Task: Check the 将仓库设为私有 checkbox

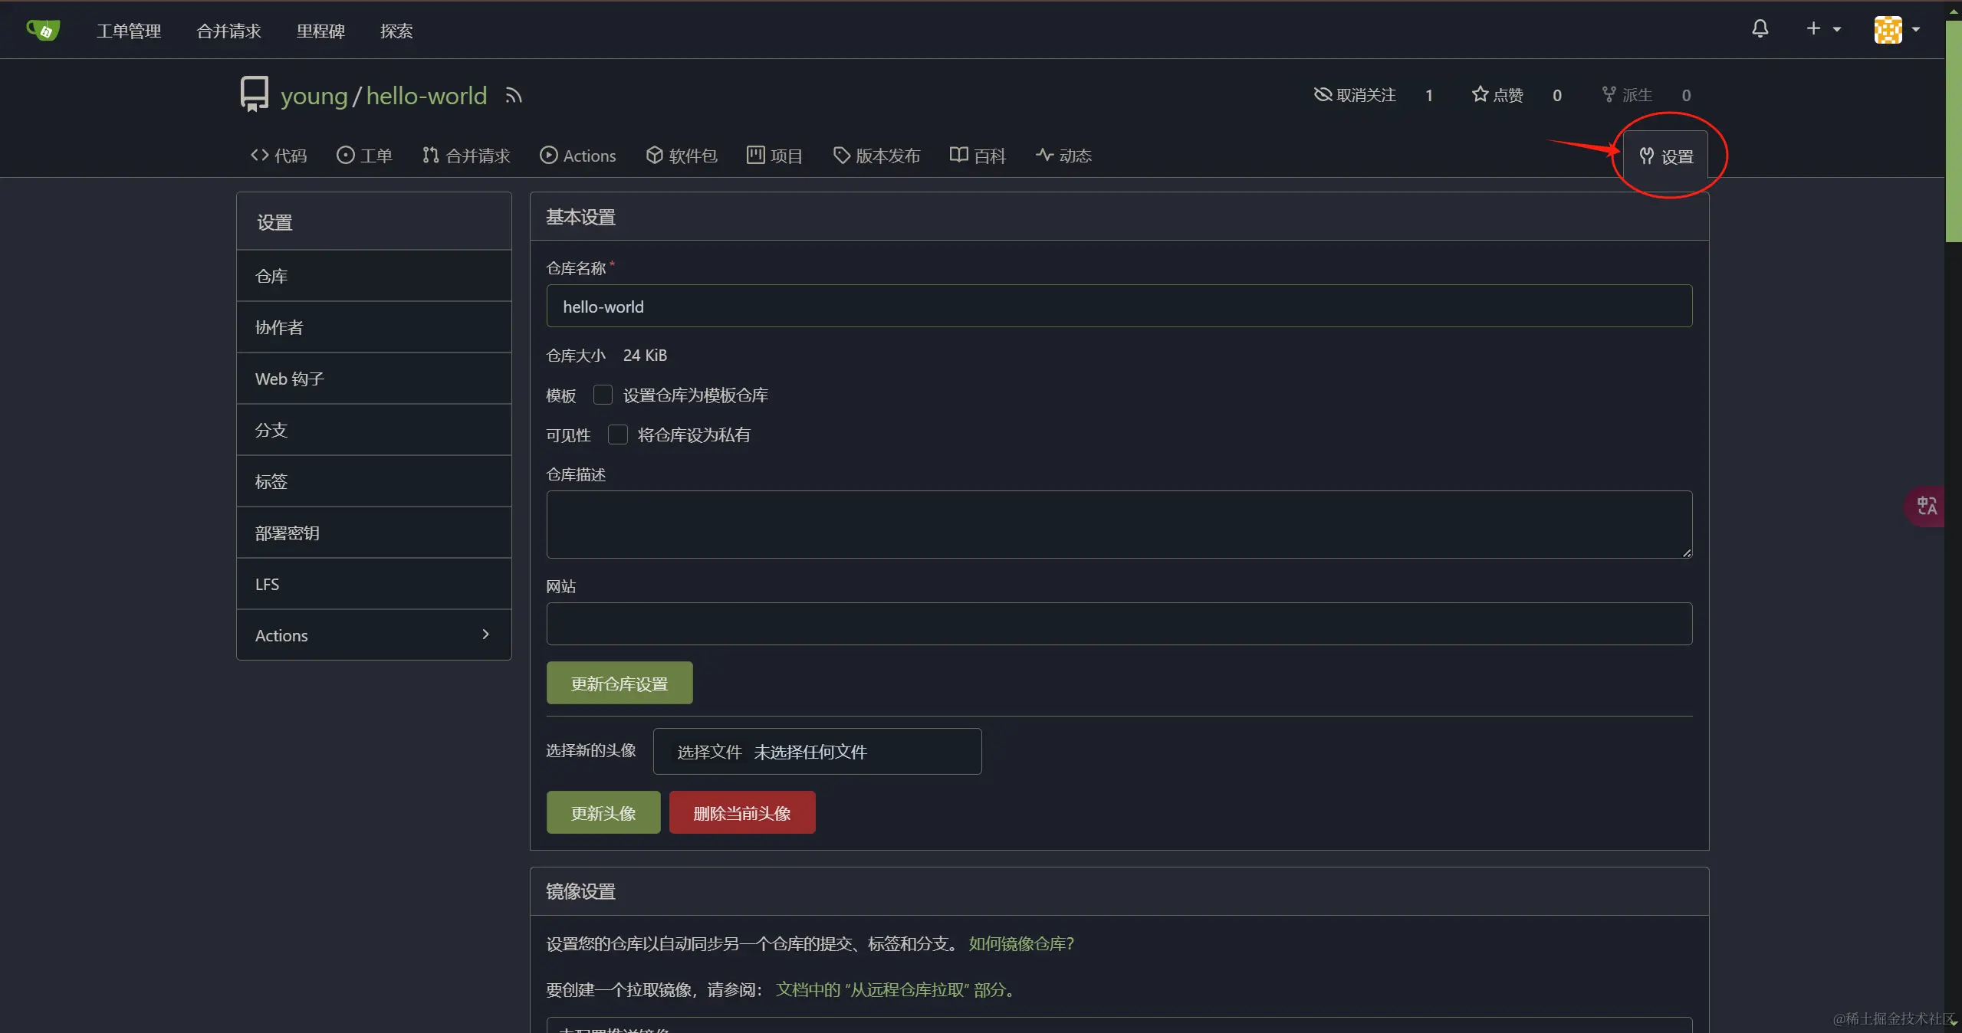Action: point(617,435)
